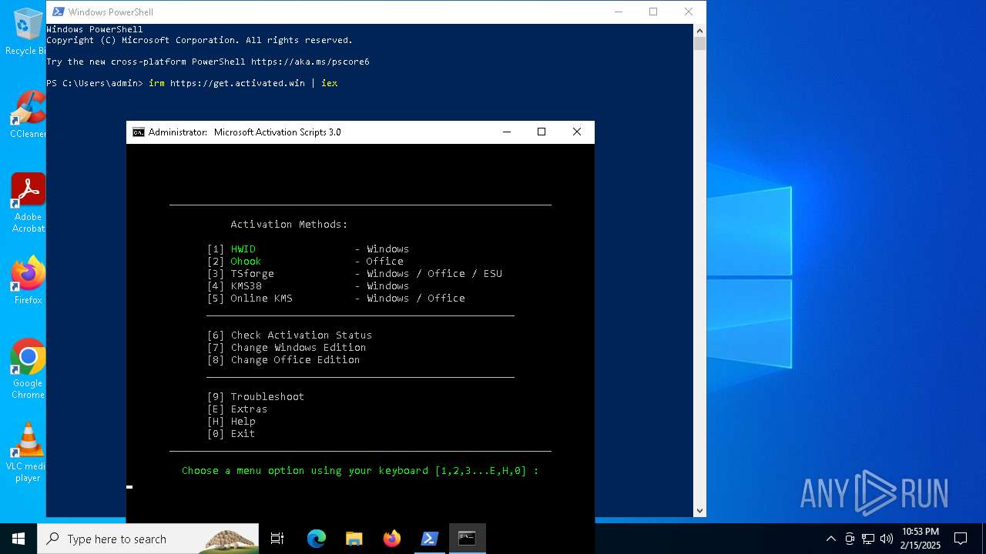Viewport: 986px width, 554px height.
Task: Click the PowerShell scrollbar down arrow
Action: pyautogui.click(x=699, y=510)
